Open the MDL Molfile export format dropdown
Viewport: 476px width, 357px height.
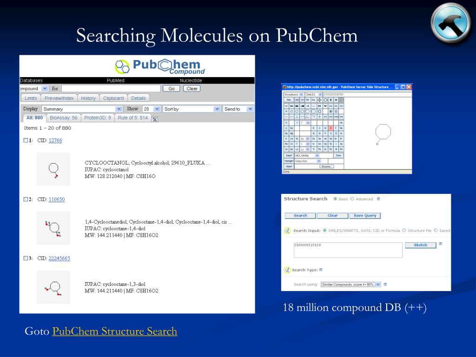(307, 155)
